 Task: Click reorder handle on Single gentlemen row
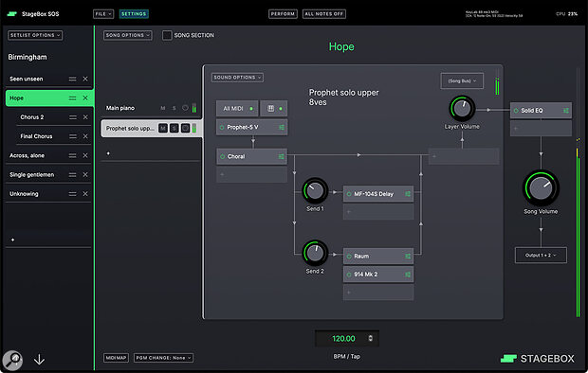click(72, 174)
